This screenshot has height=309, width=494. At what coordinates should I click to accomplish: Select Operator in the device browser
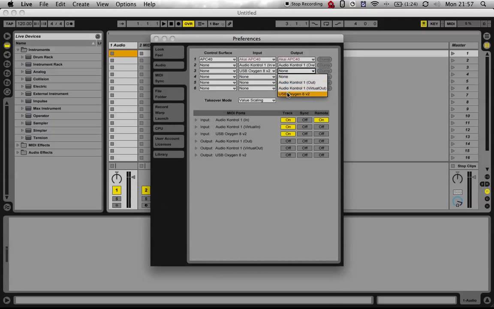41,116
